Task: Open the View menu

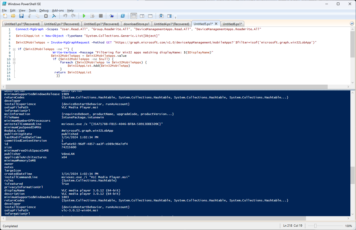Action: pyautogui.click(x=22, y=10)
